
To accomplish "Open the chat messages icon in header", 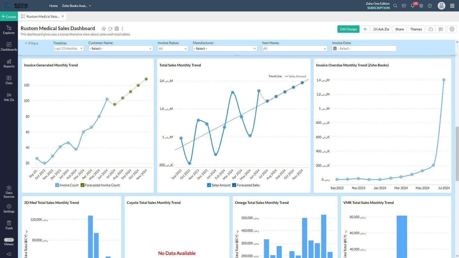I will (x=404, y=6).
